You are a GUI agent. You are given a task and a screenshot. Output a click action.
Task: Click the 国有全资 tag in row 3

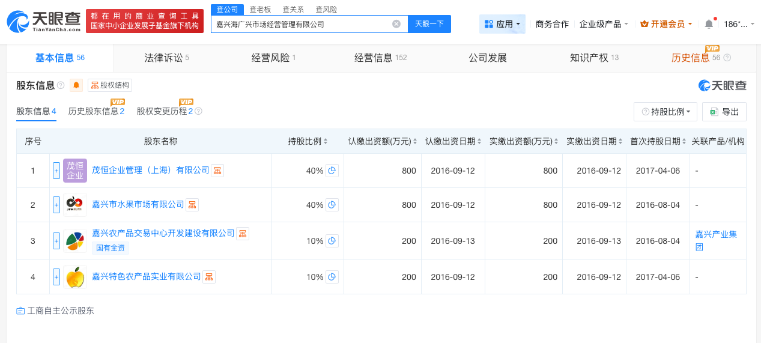111,247
